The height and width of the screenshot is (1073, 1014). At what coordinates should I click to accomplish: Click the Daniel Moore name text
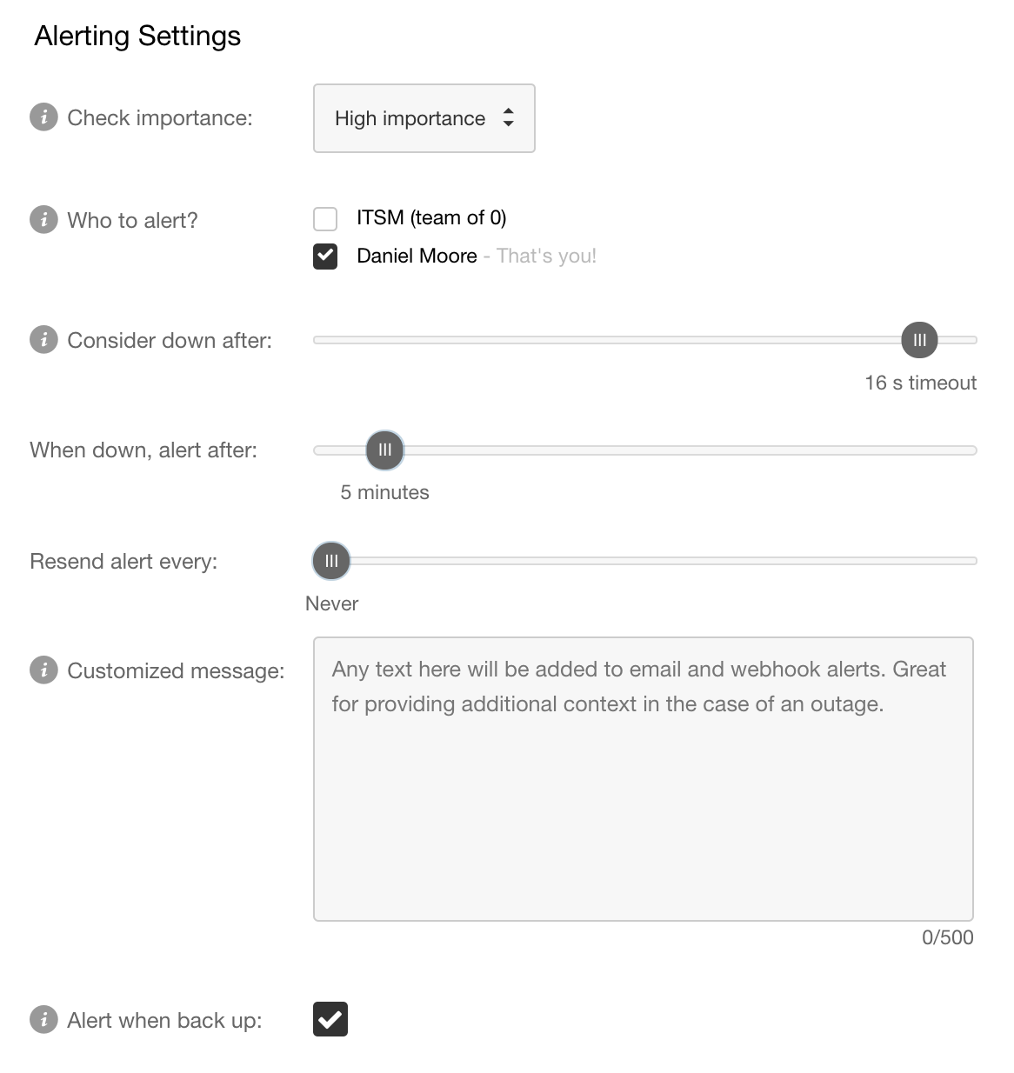(x=417, y=256)
